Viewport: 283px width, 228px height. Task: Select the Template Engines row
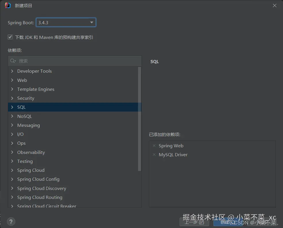point(73,89)
